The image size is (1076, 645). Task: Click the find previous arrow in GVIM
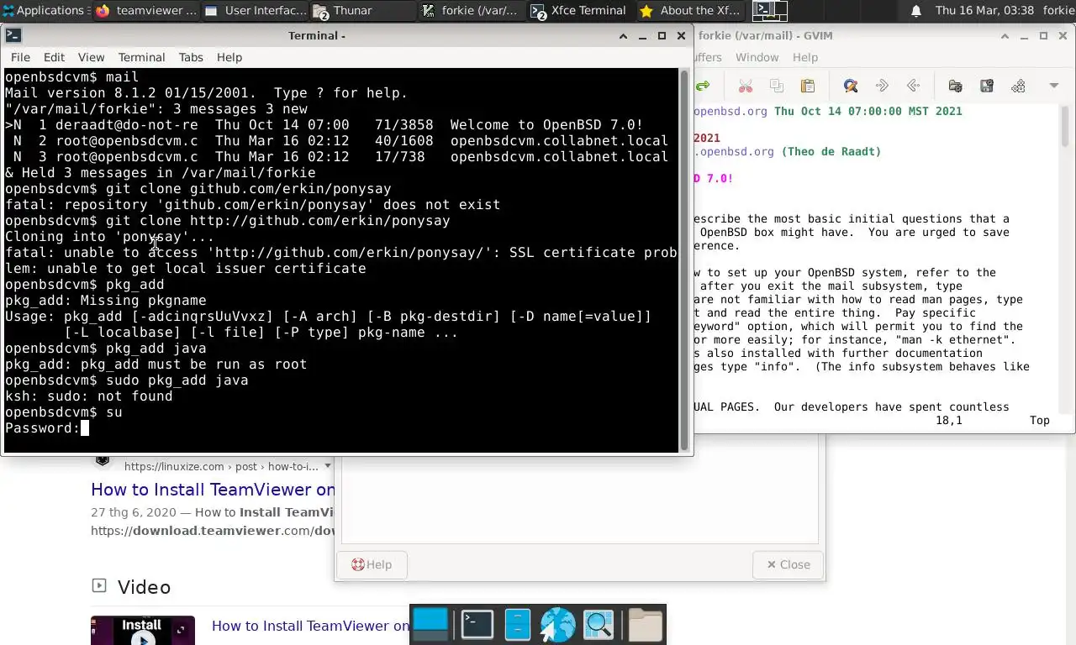(913, 86)
